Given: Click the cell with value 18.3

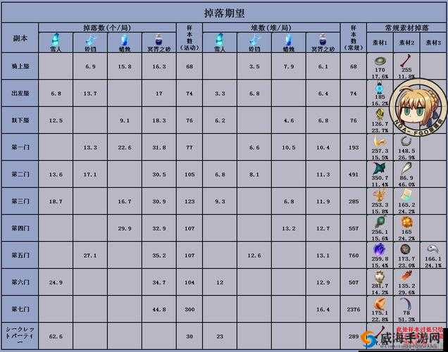Looking at the screenshot, I should 159,120.
